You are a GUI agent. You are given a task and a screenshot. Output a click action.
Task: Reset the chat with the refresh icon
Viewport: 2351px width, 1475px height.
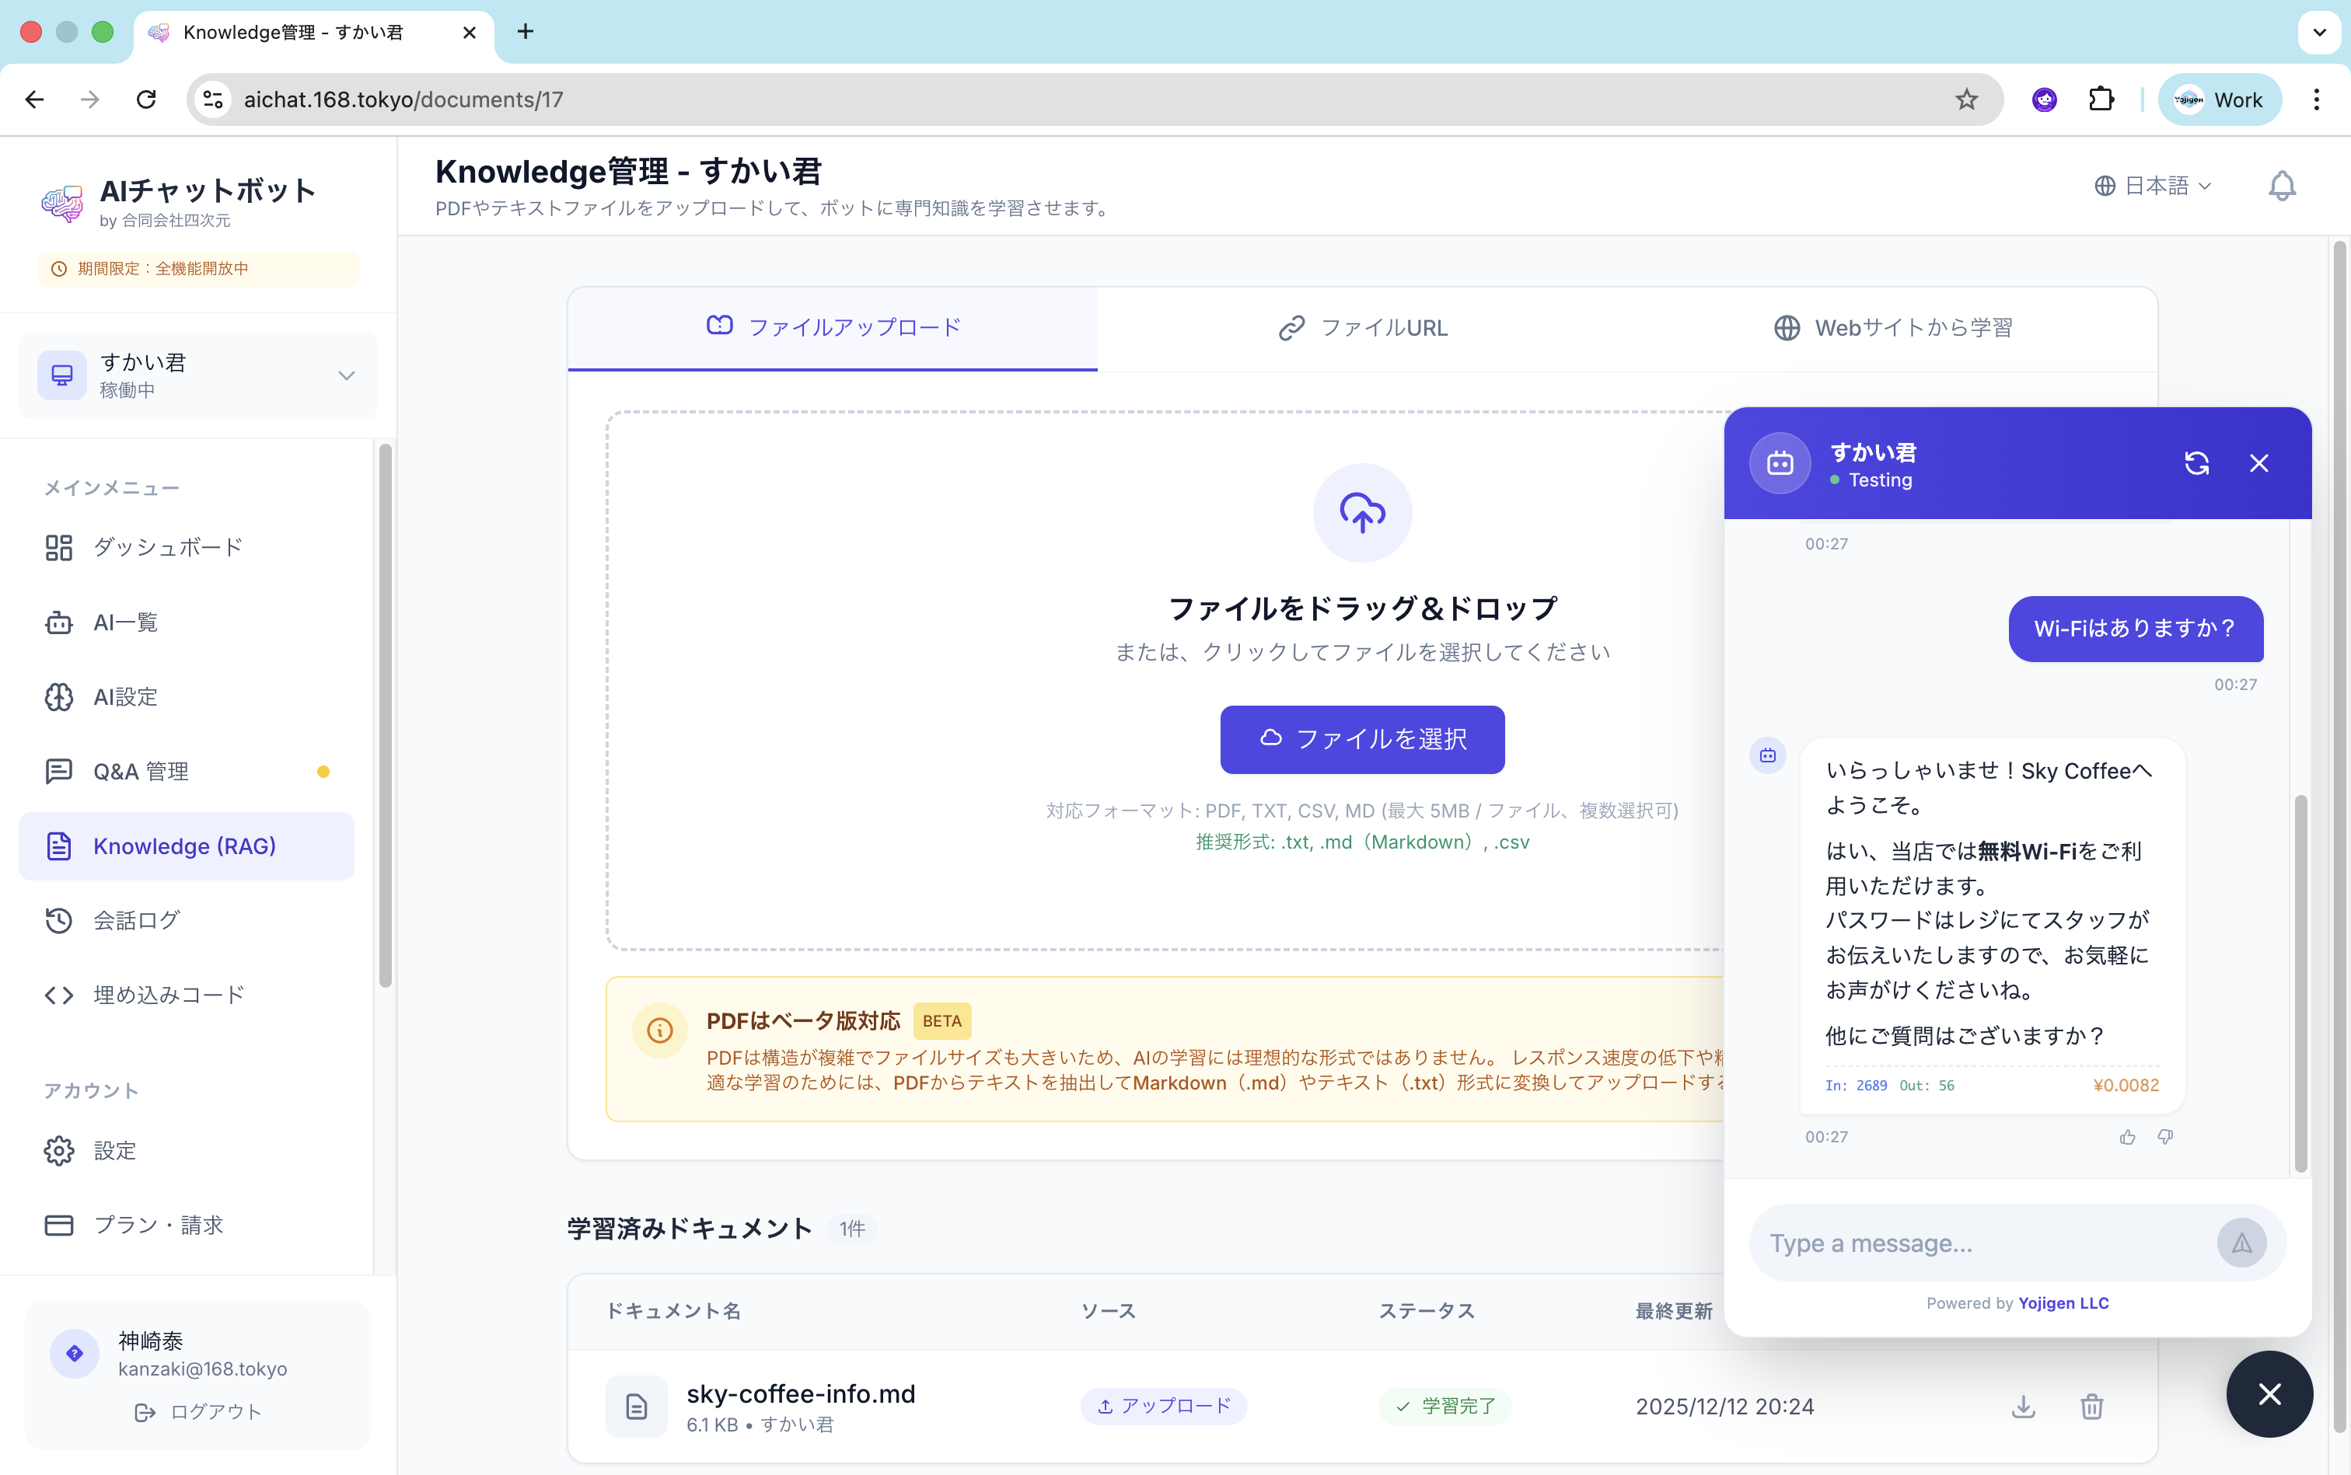2196,463
